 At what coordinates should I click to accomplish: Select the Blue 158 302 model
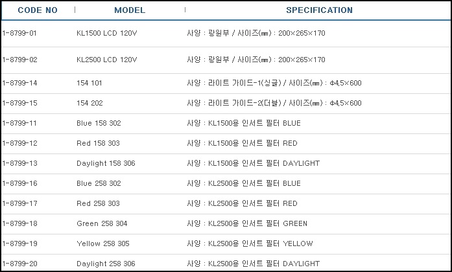pos(99,123)
